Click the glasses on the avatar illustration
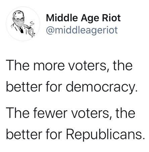This screenshot has height=152, width=149. (x=19, y=20)
